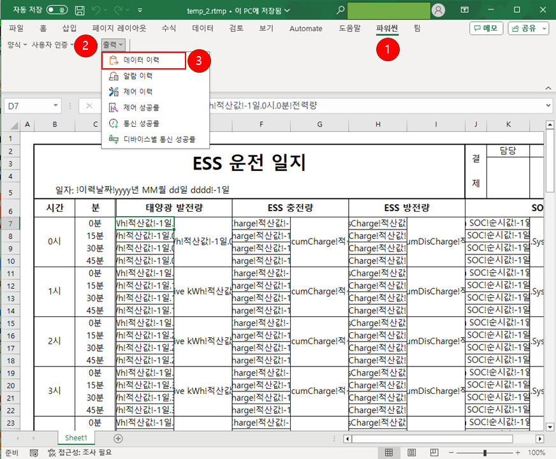Click 접근성: 조사 필요 in status bar
Screen dimensions: 556x459
coord(80,452)
